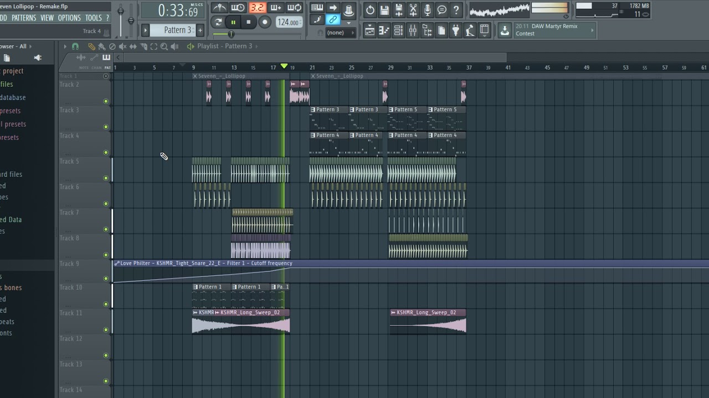Viewport: 709px width, 398px height.
Task: Open the project info speech bubble icon
Action: pyautogui.click(x=442, y=10)
